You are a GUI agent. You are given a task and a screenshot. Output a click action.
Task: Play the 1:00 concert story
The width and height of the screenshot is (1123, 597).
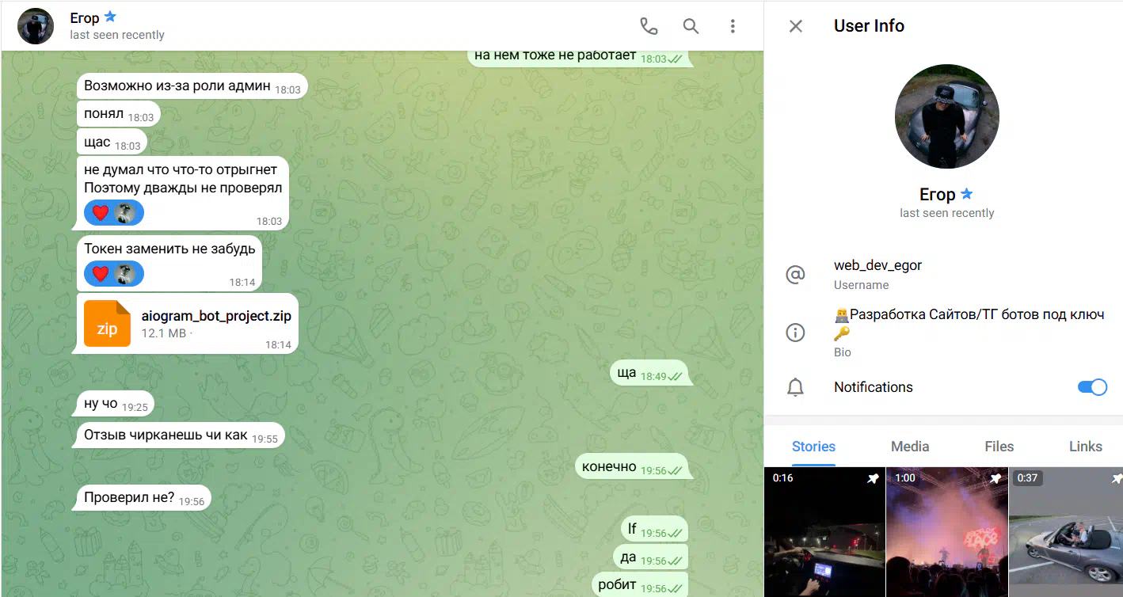pyautogui.click(x=946, y=532)
